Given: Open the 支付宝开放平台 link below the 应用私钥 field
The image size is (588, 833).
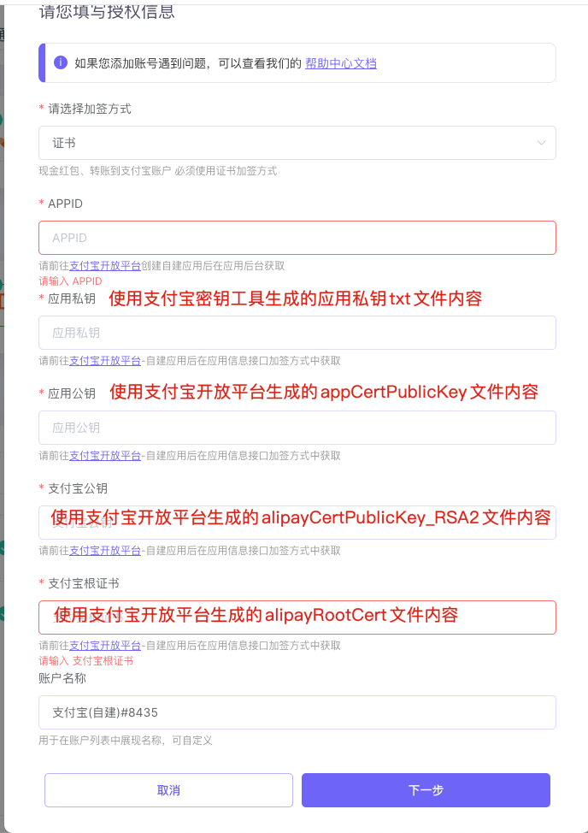Looking at the screenshot, I should click(105, 361).
